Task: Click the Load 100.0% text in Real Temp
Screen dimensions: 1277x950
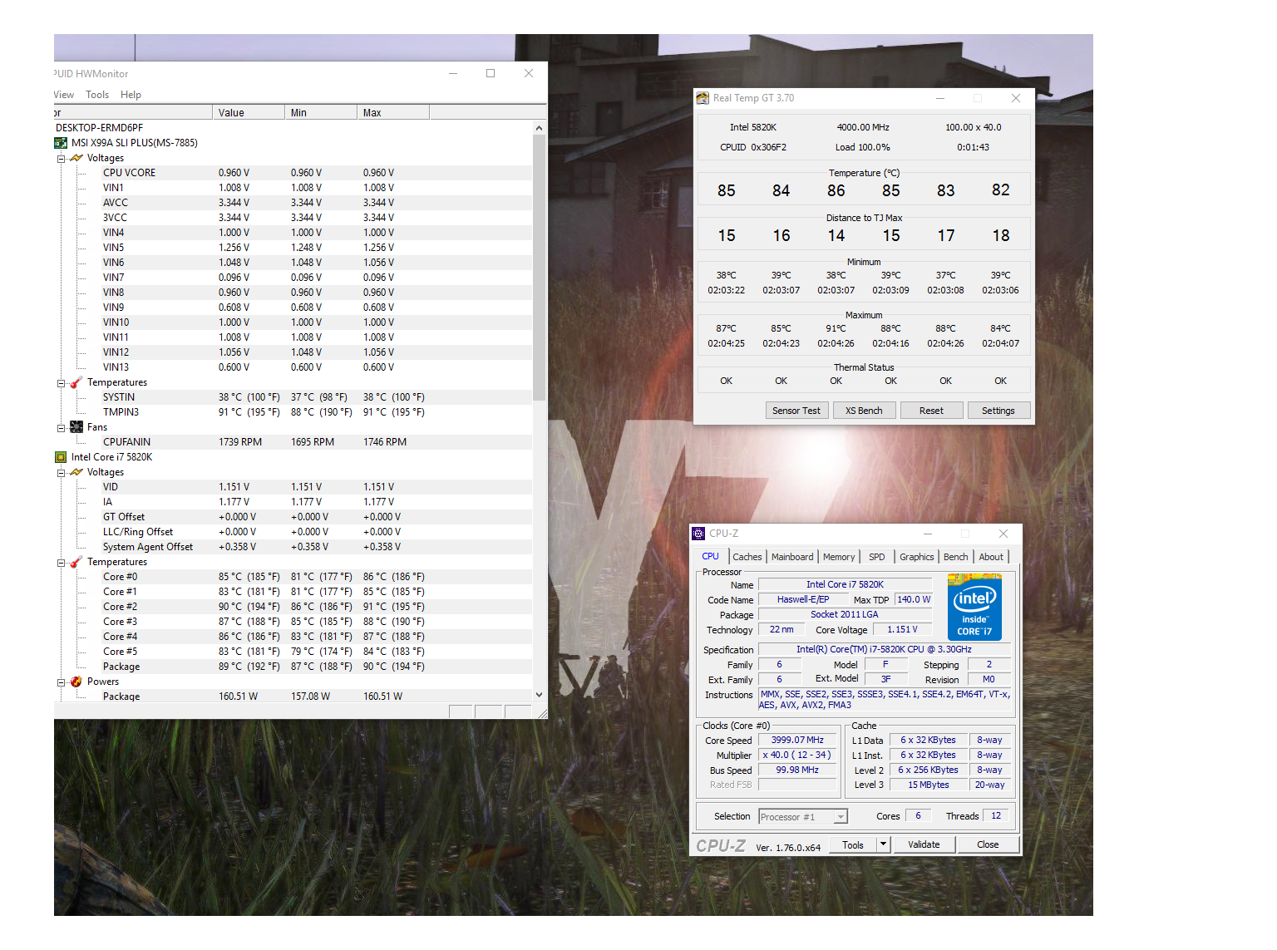Action: 862,147
